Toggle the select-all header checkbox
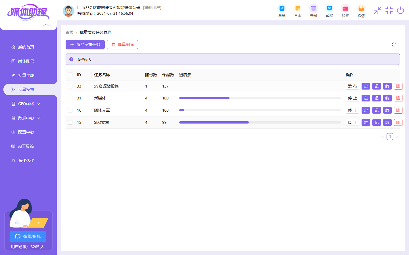Viewport: 409px width, 255px height. tap(70, 75)
